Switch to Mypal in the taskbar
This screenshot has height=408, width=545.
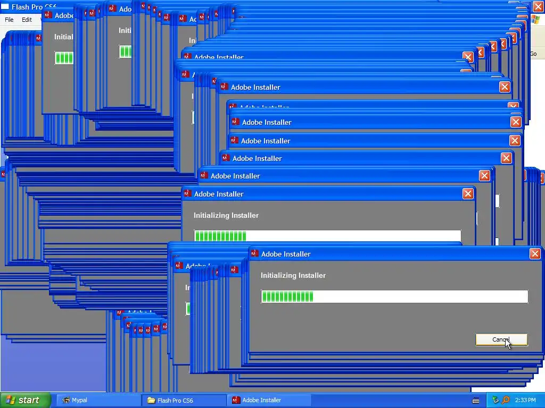(98, 400)
